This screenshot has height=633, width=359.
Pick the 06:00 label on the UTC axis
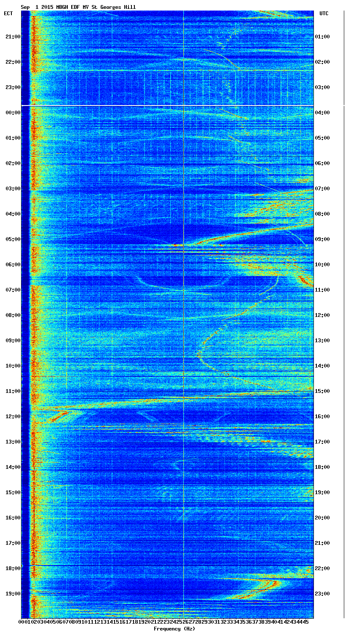(x=322, y=163)
